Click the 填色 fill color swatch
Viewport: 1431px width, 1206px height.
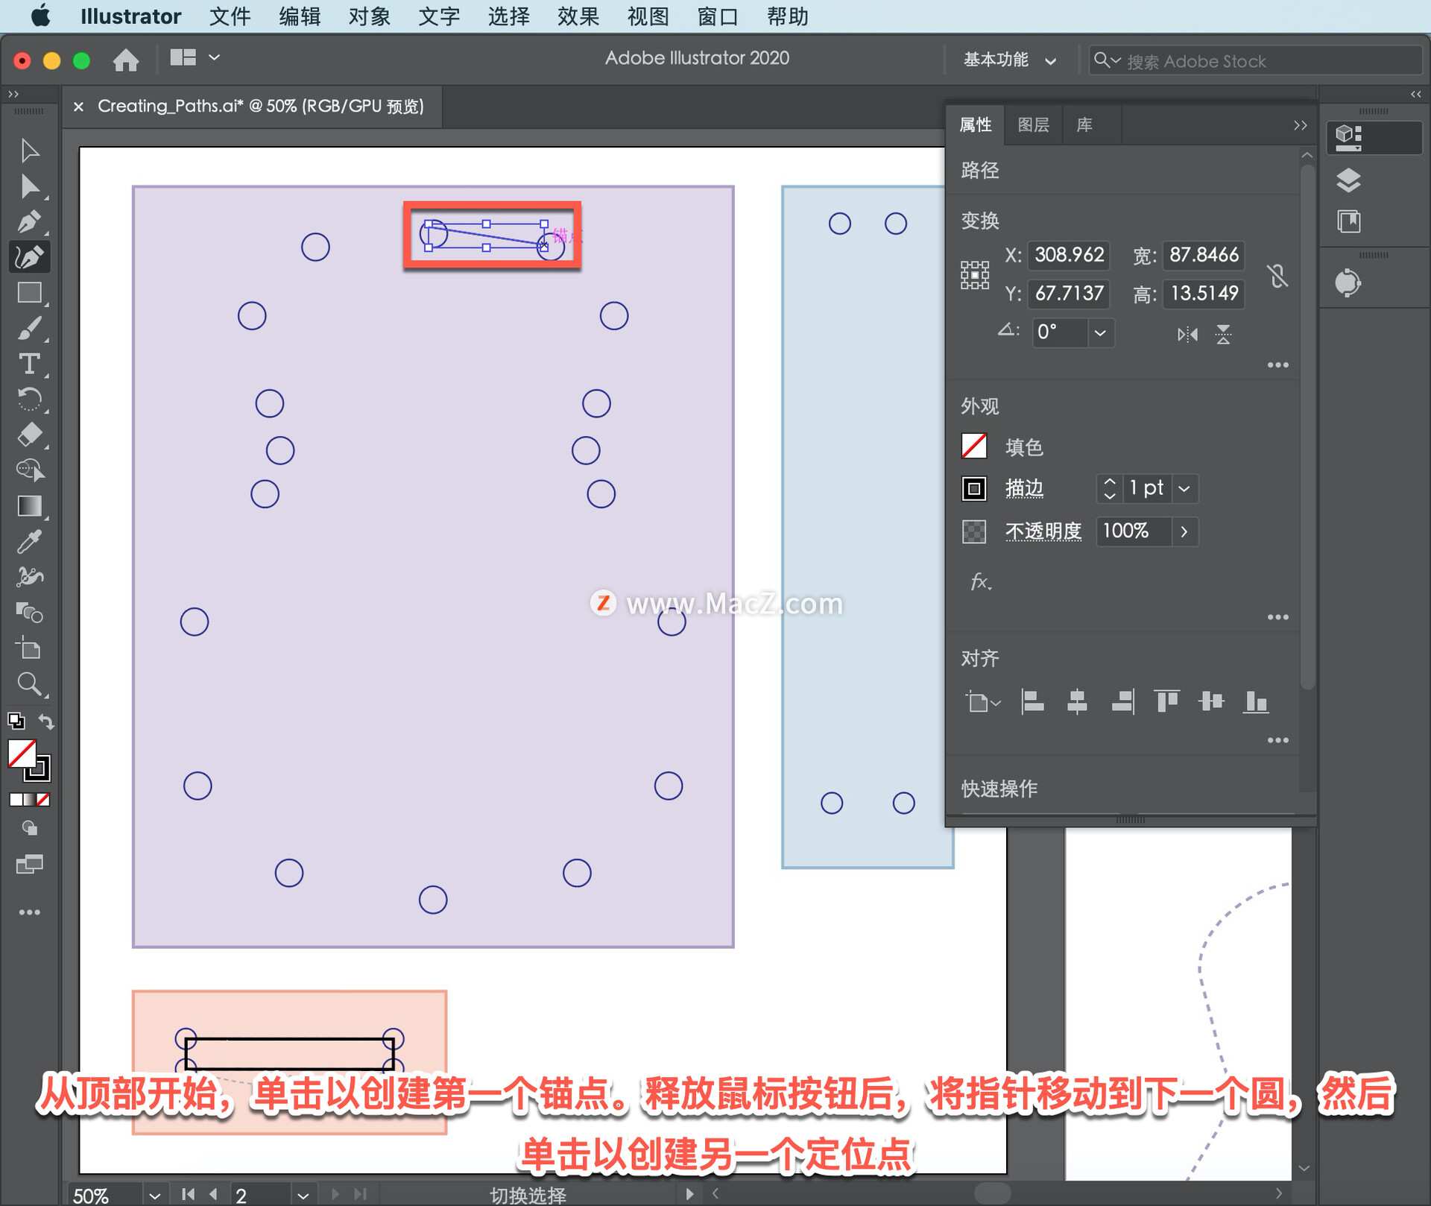(974, 446)
